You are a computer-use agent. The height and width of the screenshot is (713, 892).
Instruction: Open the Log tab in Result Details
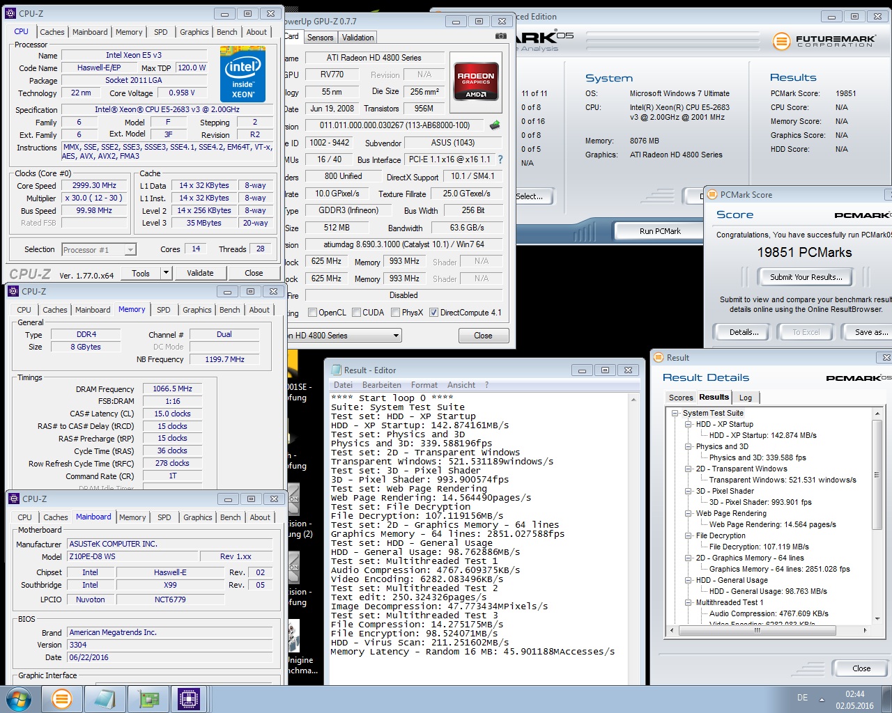(x=746, y=398)
